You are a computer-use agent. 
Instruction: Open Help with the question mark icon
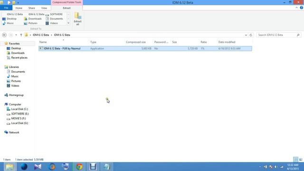pos(301,8)
